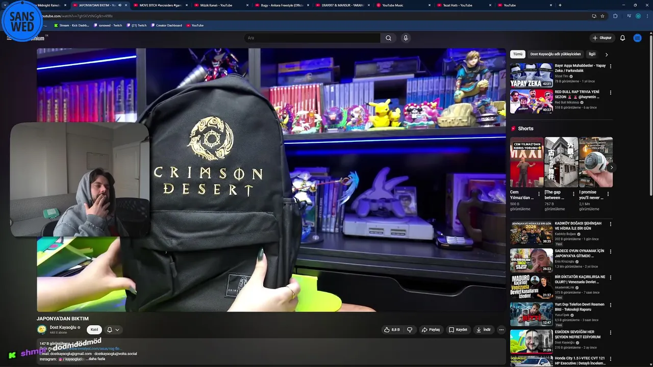653x367 pixels.
Task: Open the Oluştur create menu
Action: click(601, 38)
